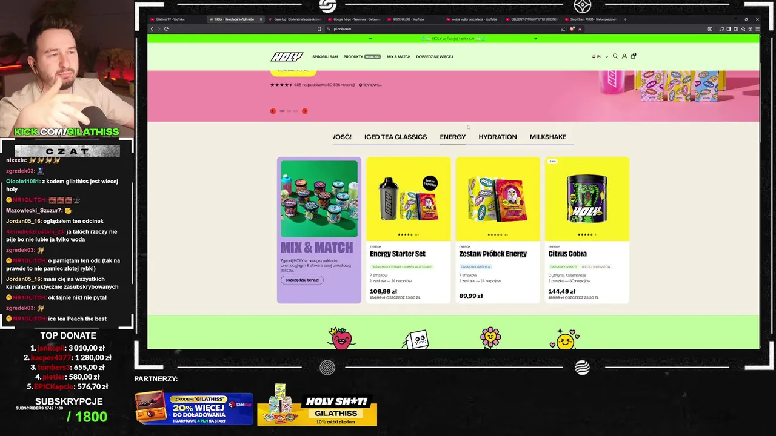776x436 pixels.
Task: Click chat message 'ice tea Peach the best'
Action: pos(77,319)
